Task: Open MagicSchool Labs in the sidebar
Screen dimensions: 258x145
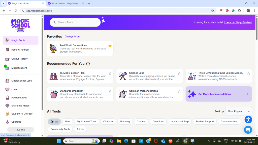Action: pyautogui.click(x=21, y=81)
